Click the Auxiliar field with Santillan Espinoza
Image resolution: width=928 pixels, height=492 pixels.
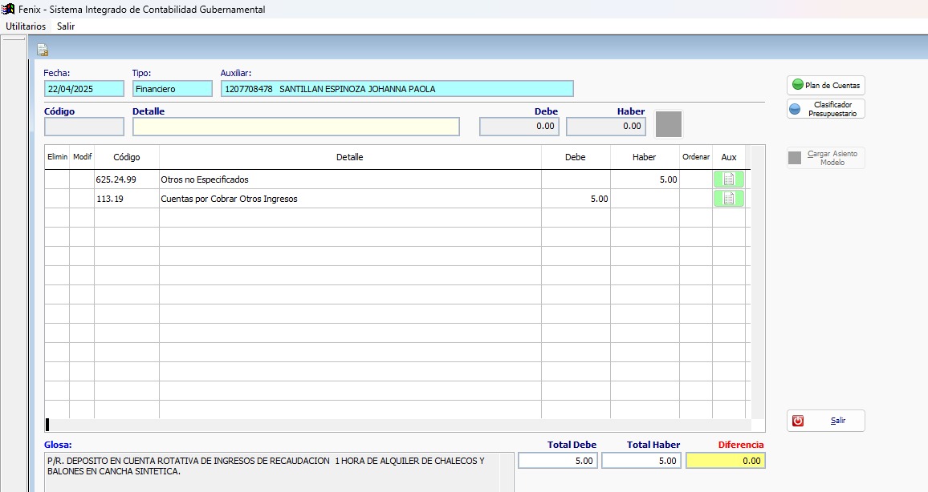[397, 89]
